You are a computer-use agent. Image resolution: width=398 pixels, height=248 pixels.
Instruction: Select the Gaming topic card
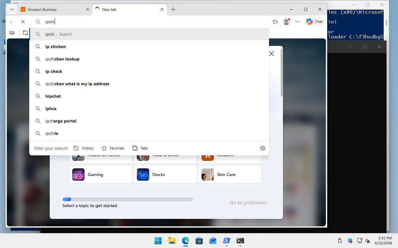point(101,175)
